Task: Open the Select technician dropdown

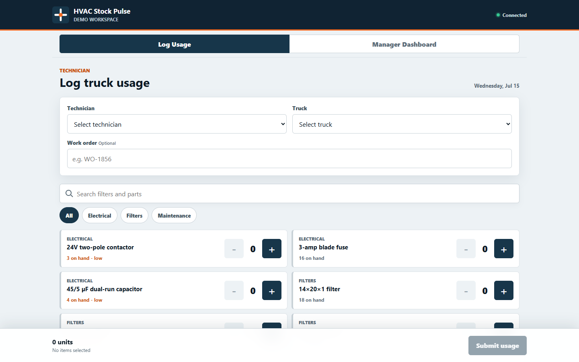Action: pos(177,124)
